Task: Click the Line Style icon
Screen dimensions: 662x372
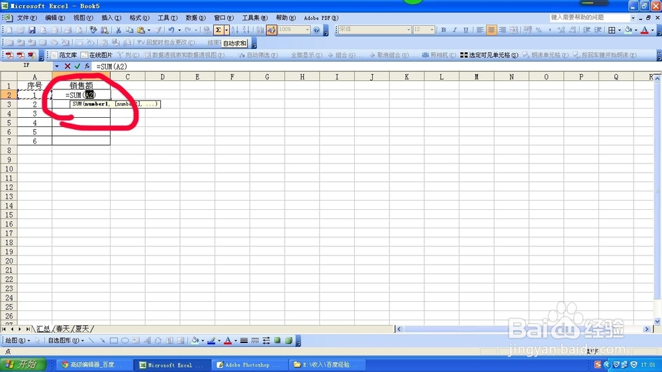Action: coord(244,340)
